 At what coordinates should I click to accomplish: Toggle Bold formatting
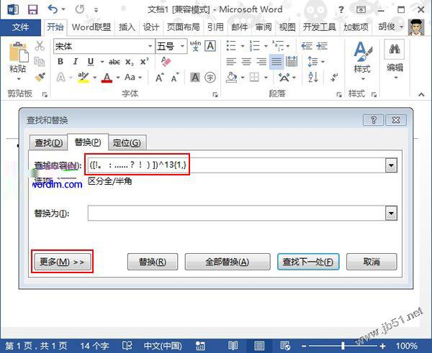point(60,62)
